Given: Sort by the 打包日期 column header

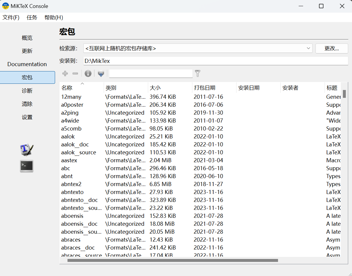Looking at the screenshot, I should [214, 88].
